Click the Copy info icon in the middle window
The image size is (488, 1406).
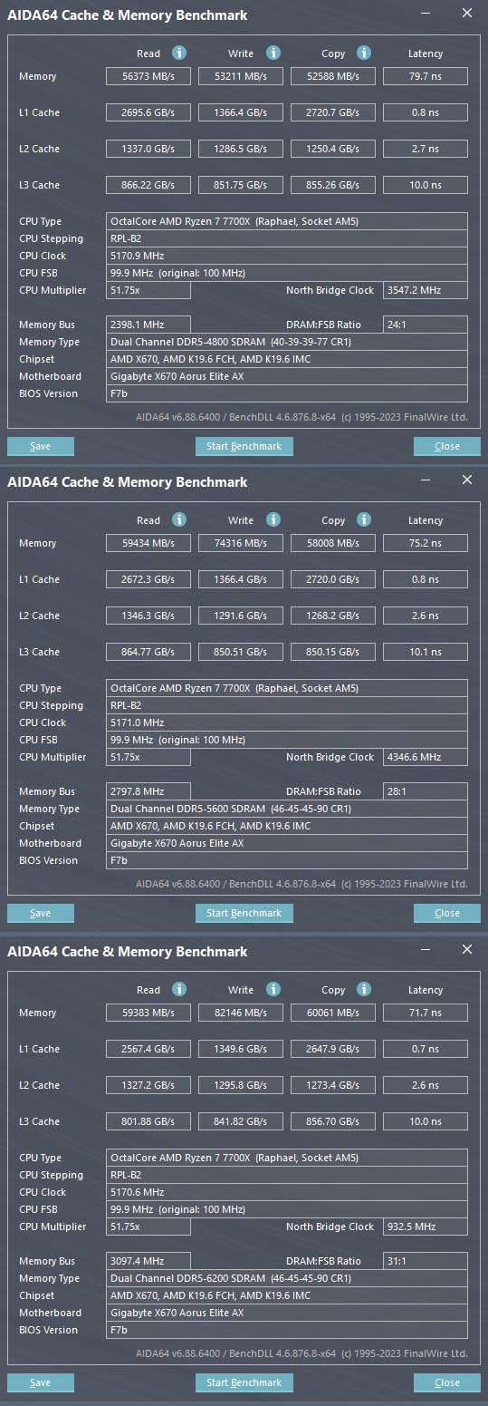pos(364,519)
